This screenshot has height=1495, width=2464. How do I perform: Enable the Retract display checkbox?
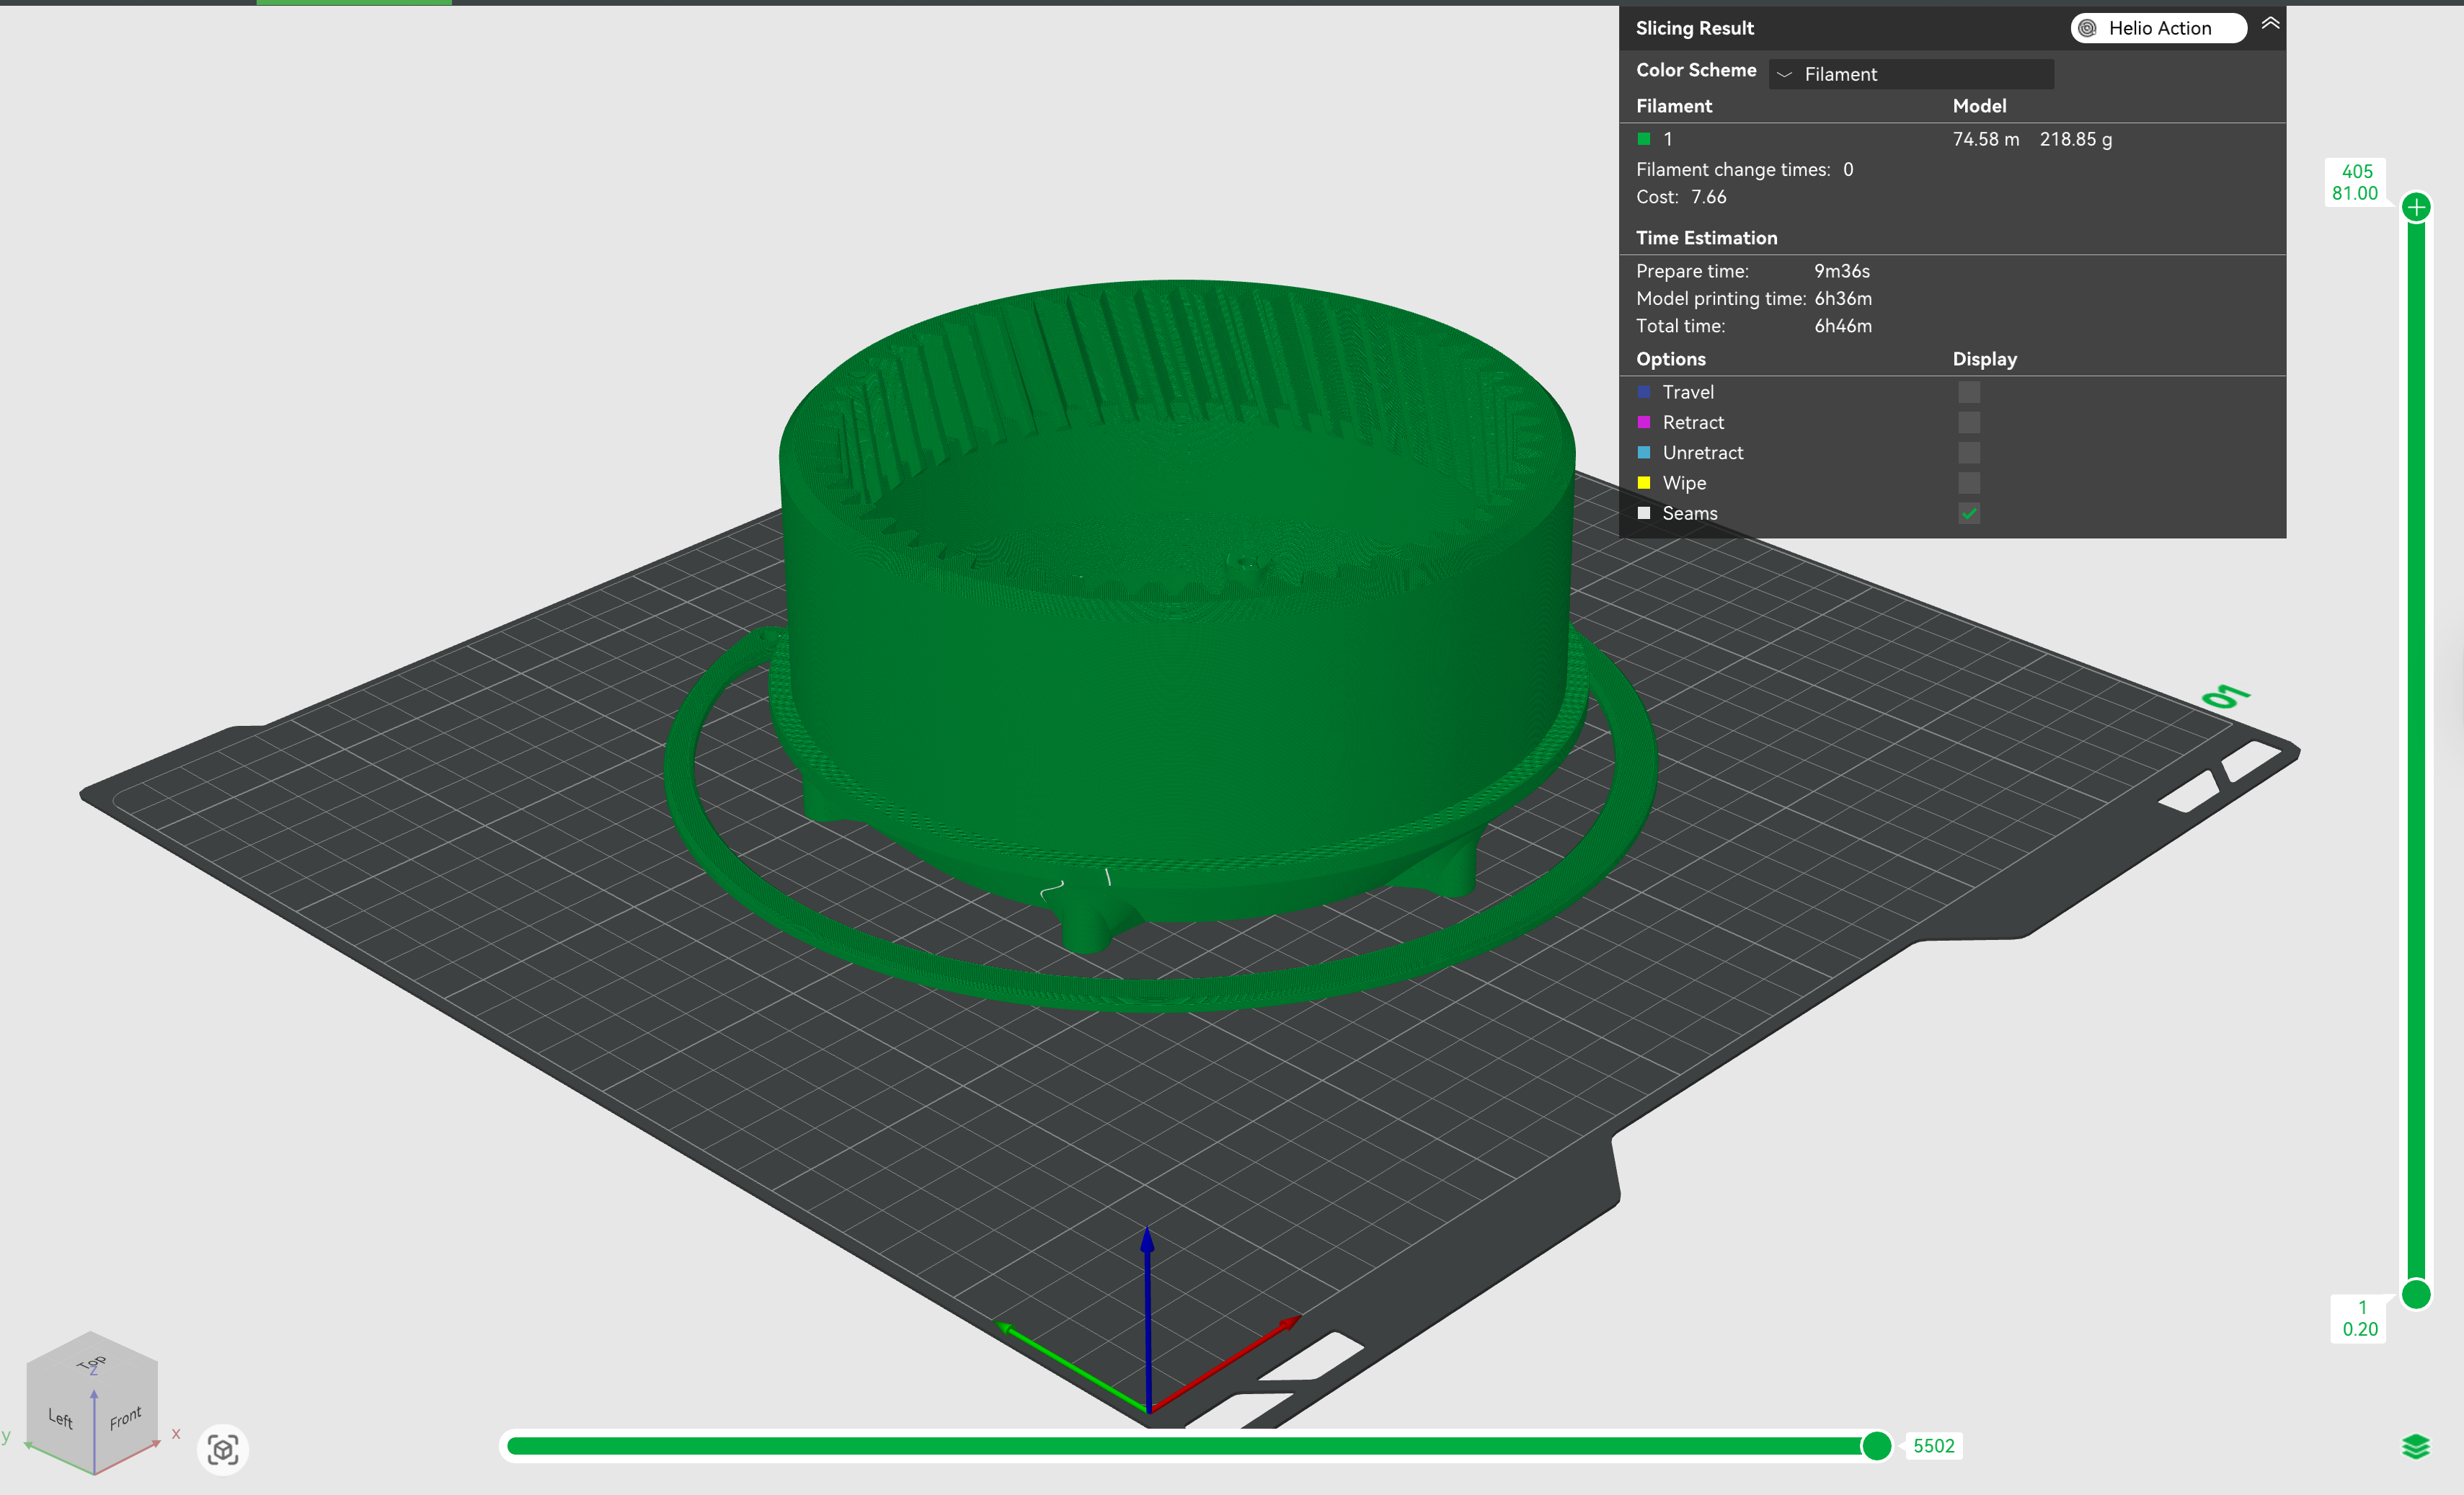(1969, 422)
